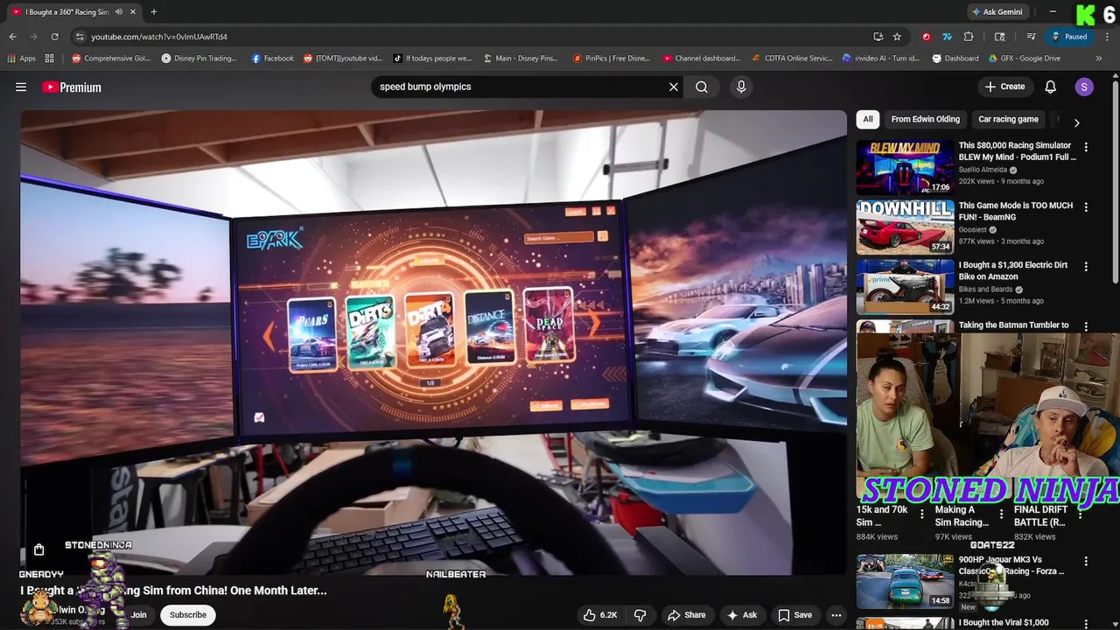
Task: Open Apps bookmark shortcut
Action: [22, 59]
